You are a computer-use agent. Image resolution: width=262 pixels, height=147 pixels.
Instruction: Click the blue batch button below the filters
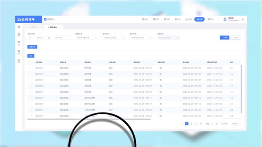coord(32,47)
